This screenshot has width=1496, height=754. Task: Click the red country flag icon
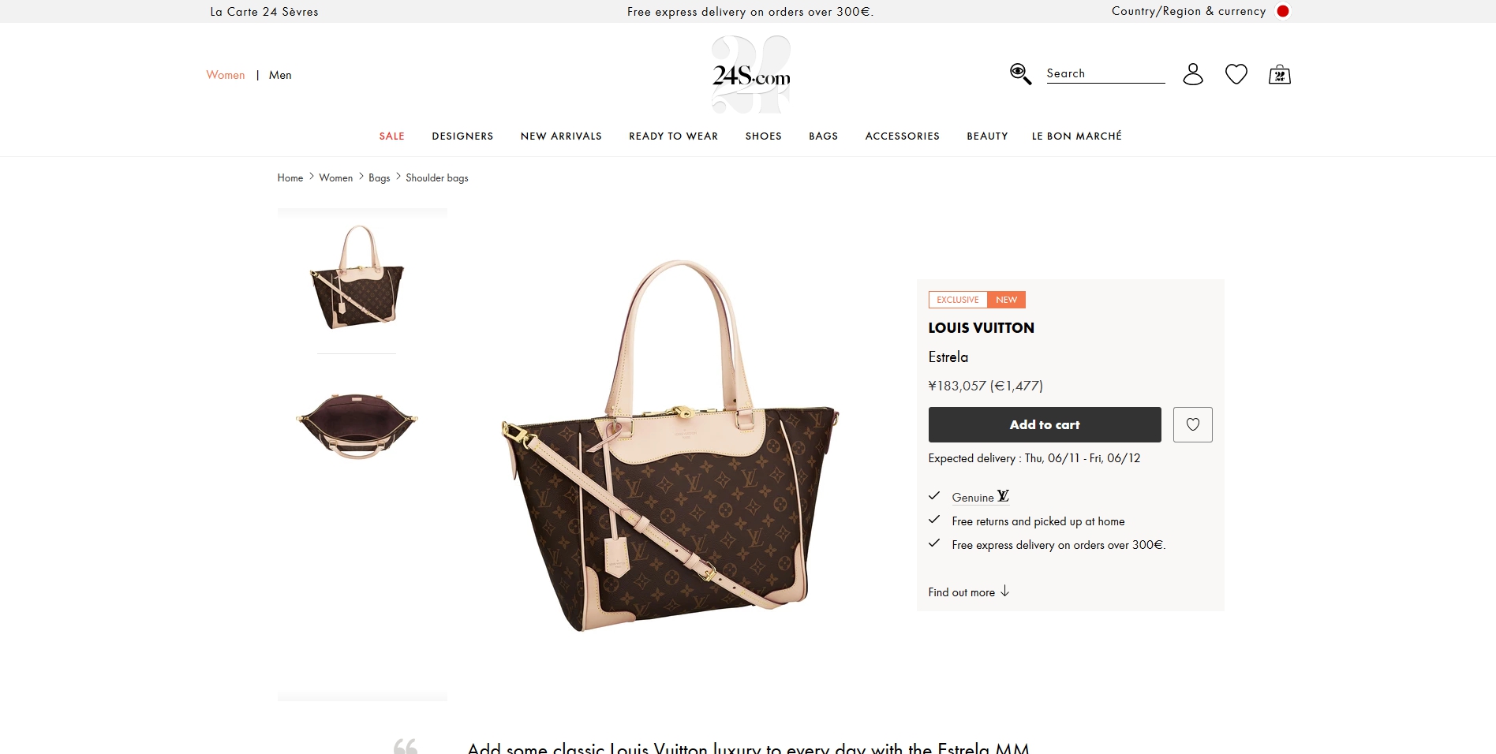pyautogui.click(x=1283, y=11)
